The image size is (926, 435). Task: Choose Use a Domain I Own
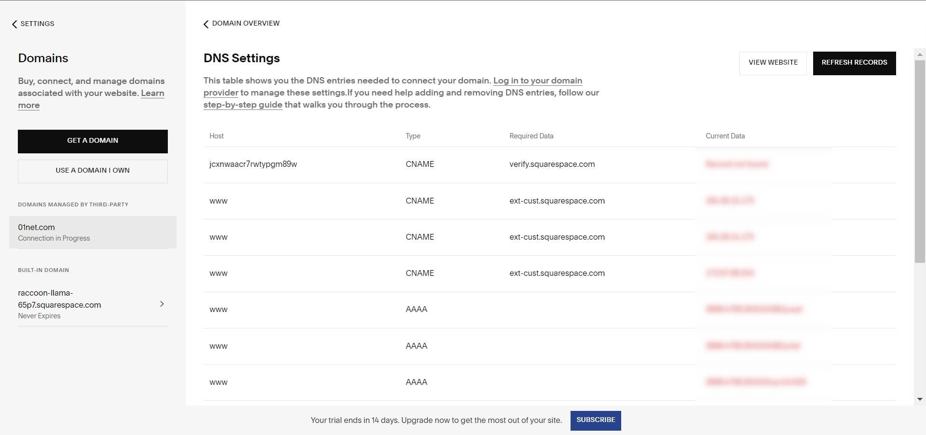point(93,171)
